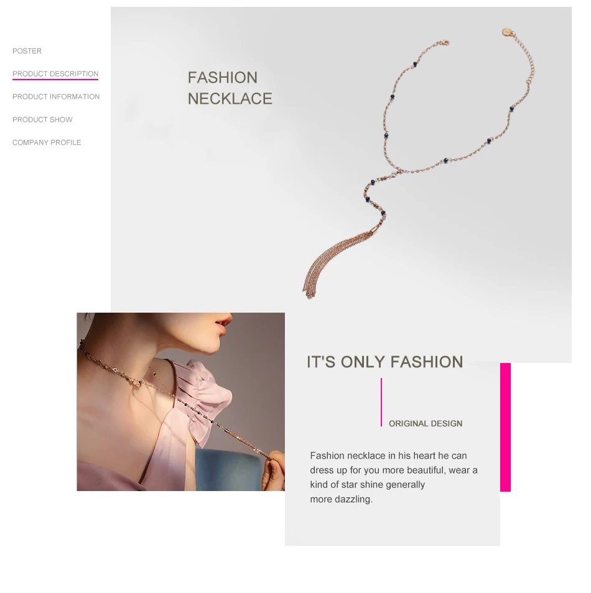
Task: Click the ORIGINAL DESIGN label
Action: (x=426, y=423)
